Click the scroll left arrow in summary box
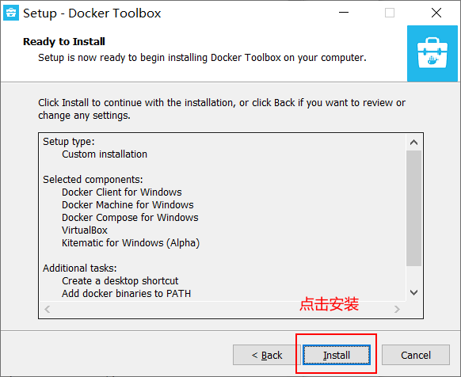This screenshot has height=377, width=461. 48,309
